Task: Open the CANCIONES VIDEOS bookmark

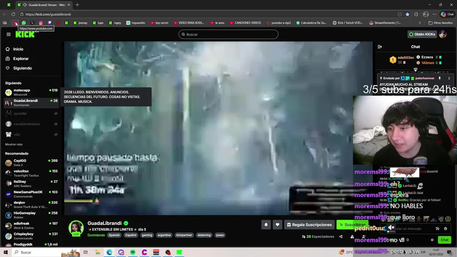Action: (x=245, y=23)
